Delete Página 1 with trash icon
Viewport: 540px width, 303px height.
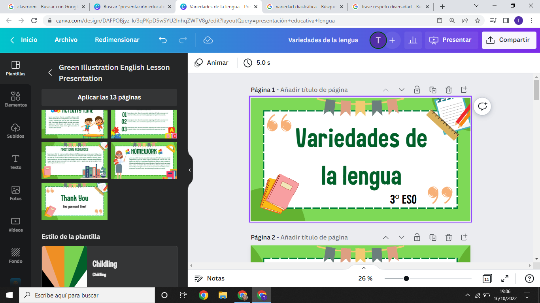pyautogui.click(x=449, y=90)
